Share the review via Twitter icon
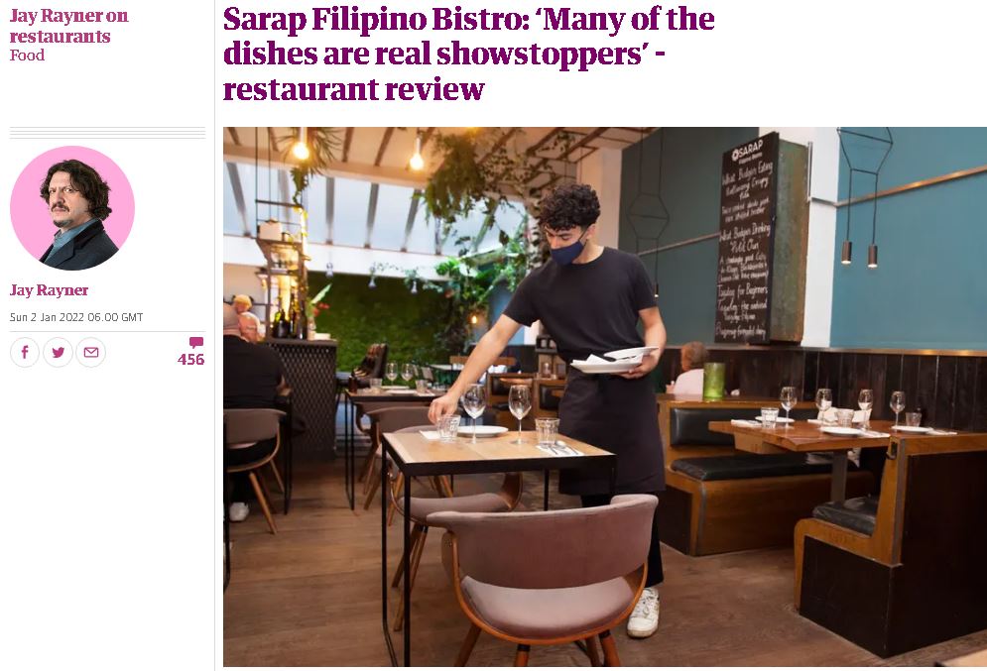The width and height of the screenshot is (987, 671). click(x=58, y=352)
